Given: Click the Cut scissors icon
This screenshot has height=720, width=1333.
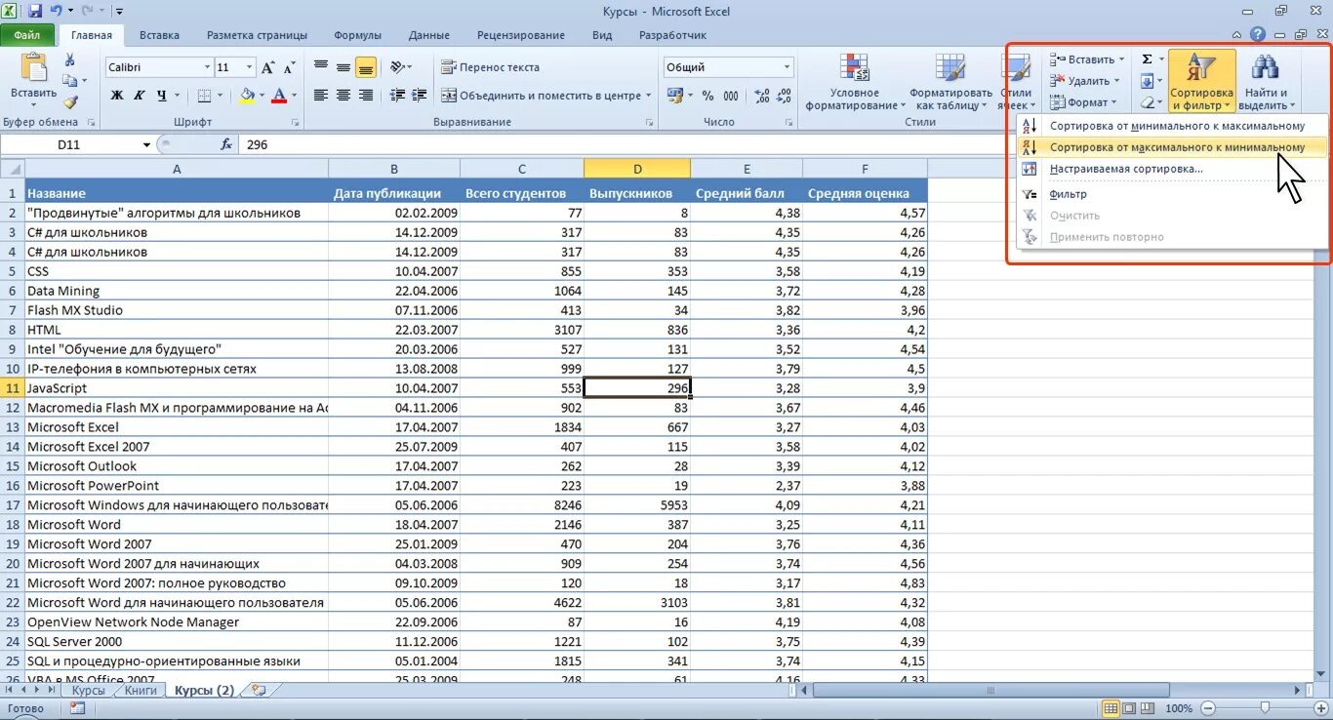Looking at the screenshot, I should pos(70,60).
